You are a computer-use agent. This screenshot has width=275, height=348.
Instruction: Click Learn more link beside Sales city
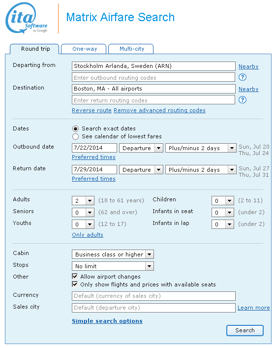254,308
